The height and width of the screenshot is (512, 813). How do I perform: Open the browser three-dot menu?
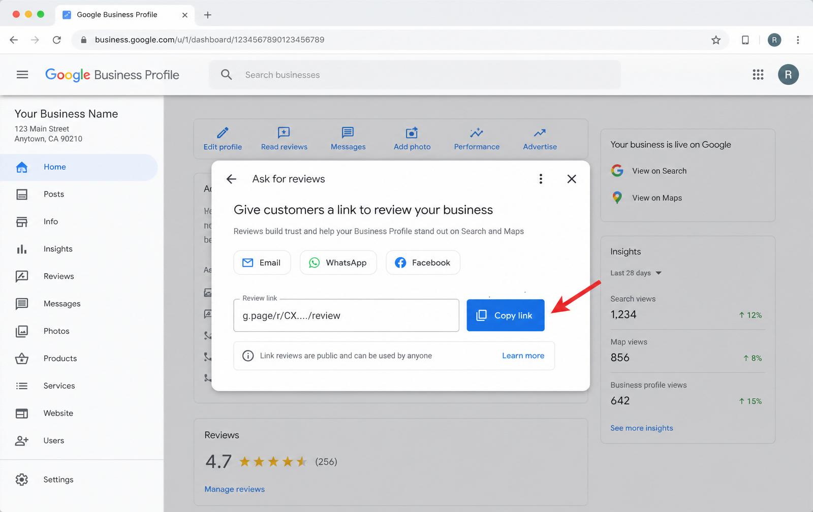pyautogui.click(x=798, y=40)
